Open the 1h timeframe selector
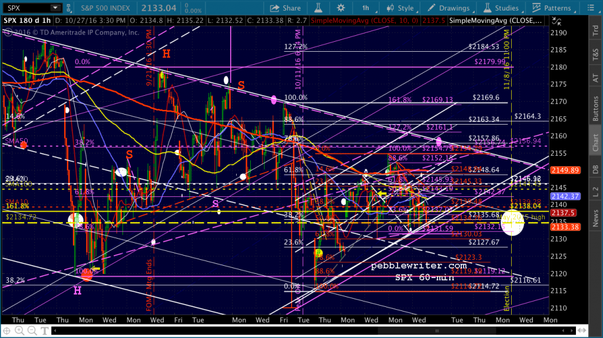The height and width of the screenshot is (338, 603). tap(366, 8)
